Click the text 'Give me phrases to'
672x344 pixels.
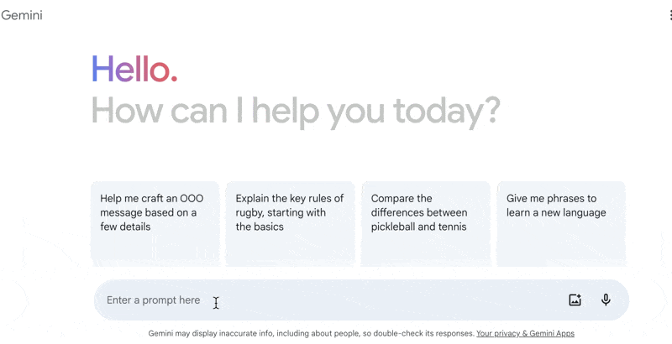(551, 199)
